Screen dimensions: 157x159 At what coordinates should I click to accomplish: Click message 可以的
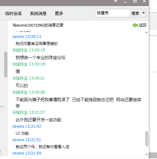pos(22,86)
